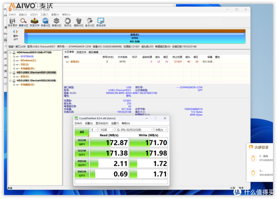Screen dimensions: 277x199
Task: Open CrystalDiskMark File (文件) menu
Action: 78,123
